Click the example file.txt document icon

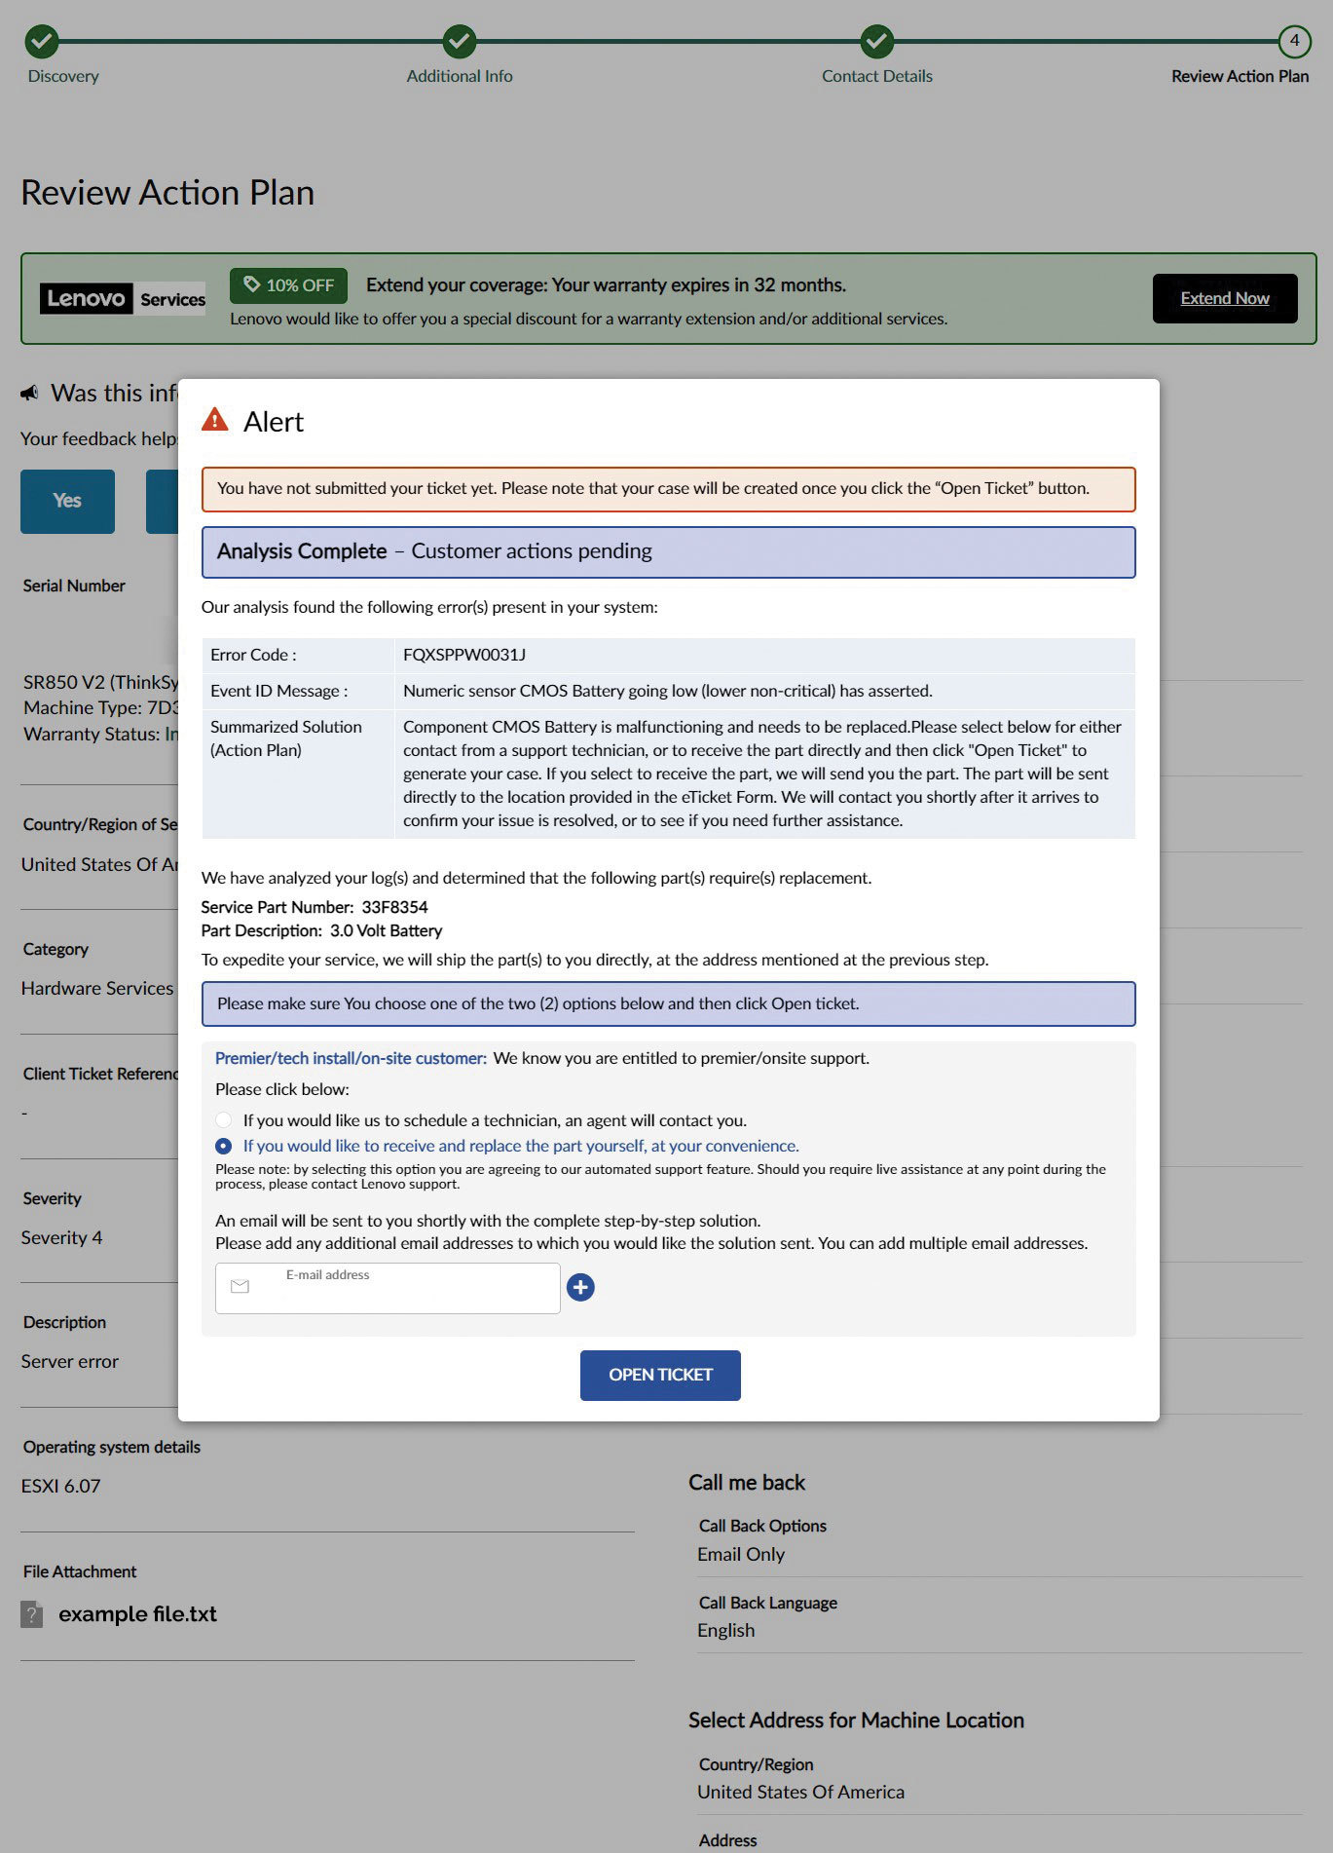click(32, 1614)
